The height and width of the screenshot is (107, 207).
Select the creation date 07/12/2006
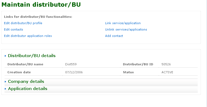pos(74,72)
